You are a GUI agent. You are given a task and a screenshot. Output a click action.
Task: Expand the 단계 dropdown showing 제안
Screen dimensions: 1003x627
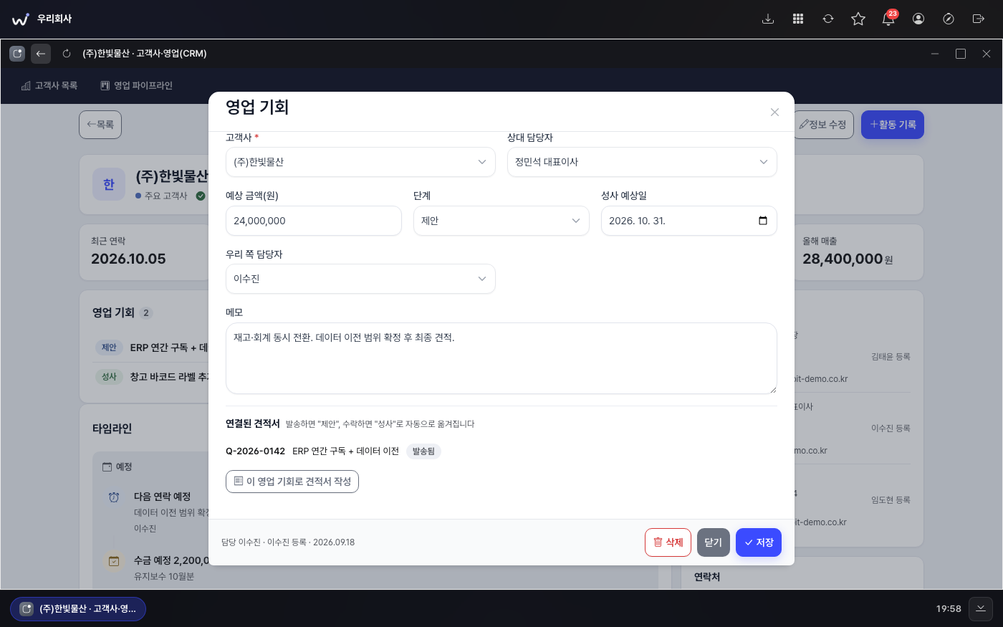[501, 221]
